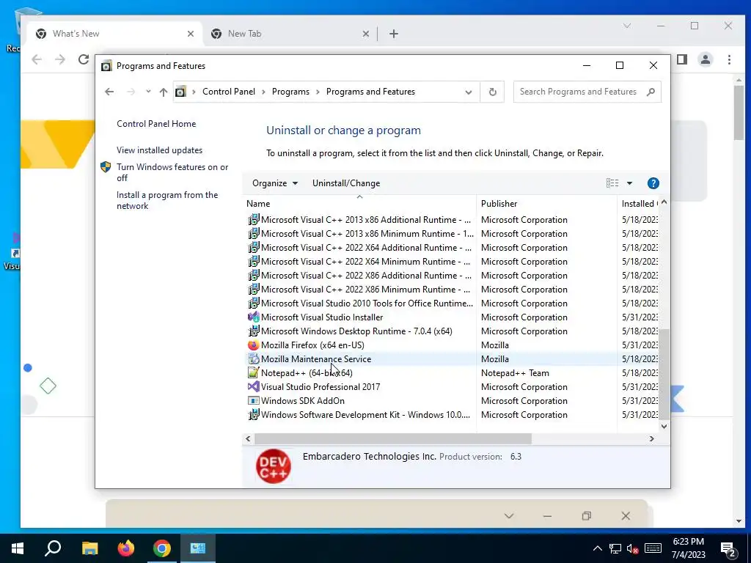
Task: Expand the address bar history dropdown
Action: pos(469,92)
